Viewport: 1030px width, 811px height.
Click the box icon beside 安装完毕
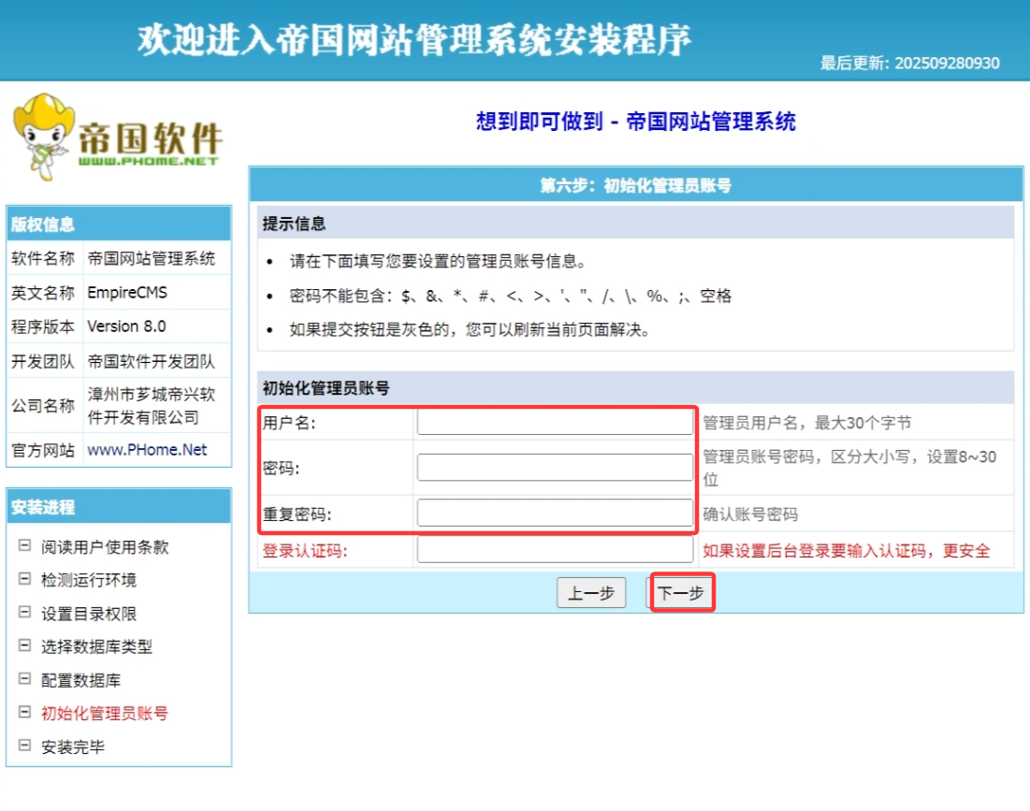[24, 746]
